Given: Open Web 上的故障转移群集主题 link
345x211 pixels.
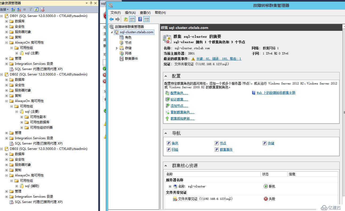Looking at the screenshot, I should tap(276, 93).
